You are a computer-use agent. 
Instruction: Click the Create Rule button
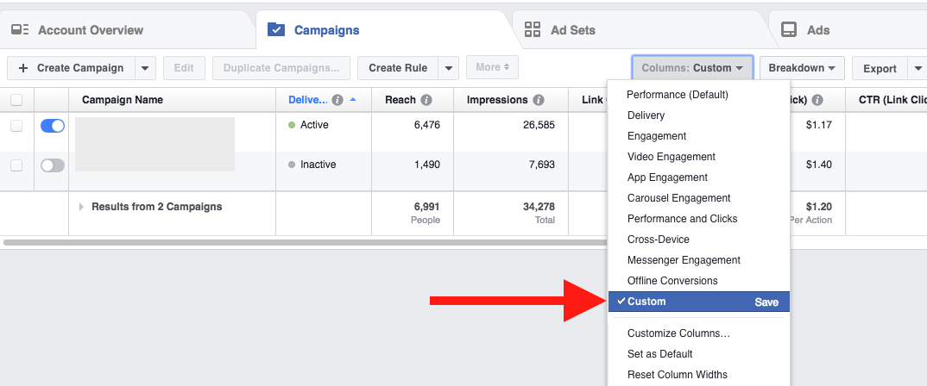pyautogui.click(x=397, y=68)
